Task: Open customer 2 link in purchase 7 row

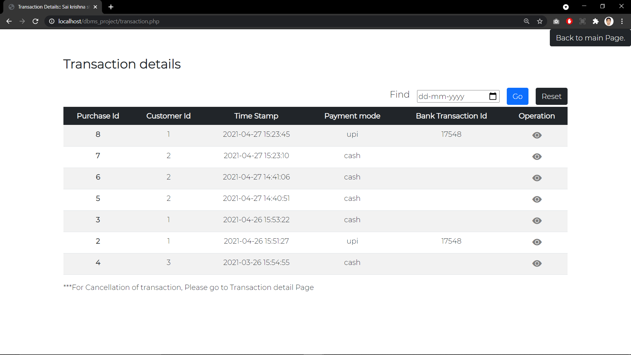Action: coord(169,155)
